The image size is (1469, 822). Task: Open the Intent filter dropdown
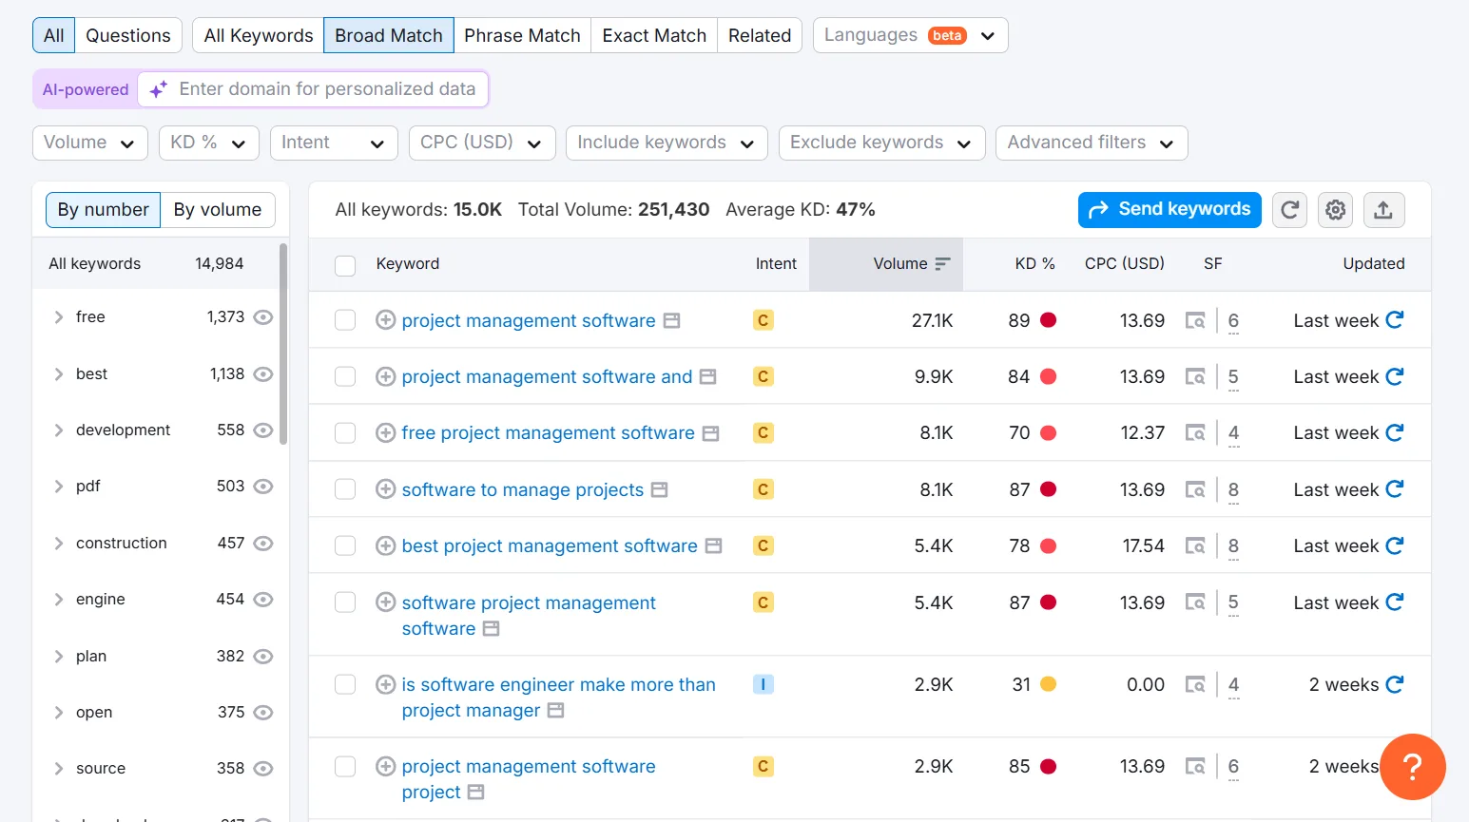click(x=334, y=143)
